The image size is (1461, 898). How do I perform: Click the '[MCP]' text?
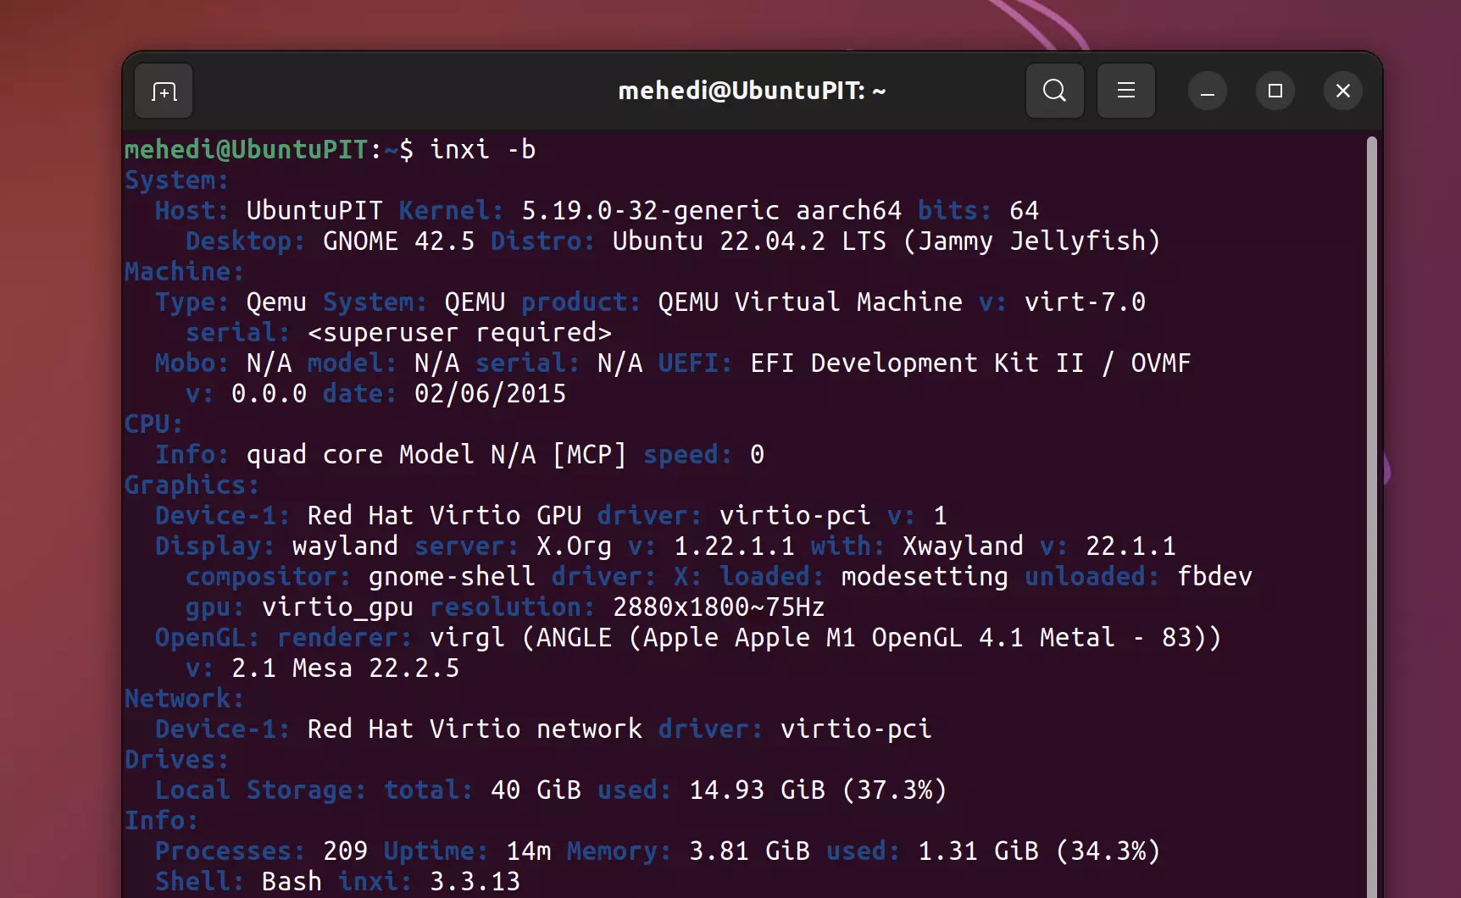tap(589, 455)
